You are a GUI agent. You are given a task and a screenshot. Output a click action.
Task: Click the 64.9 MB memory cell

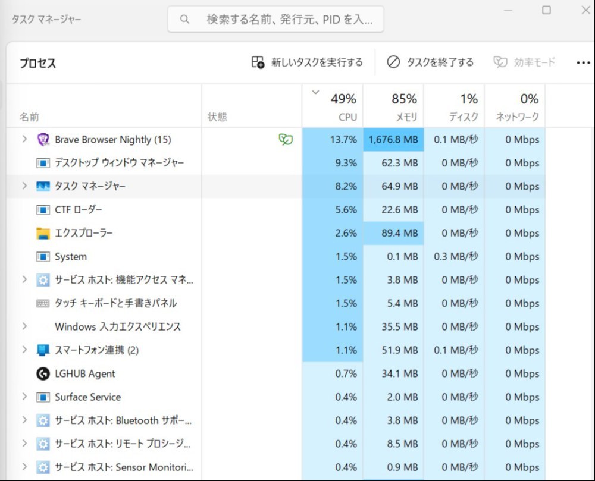coord(393,187)
